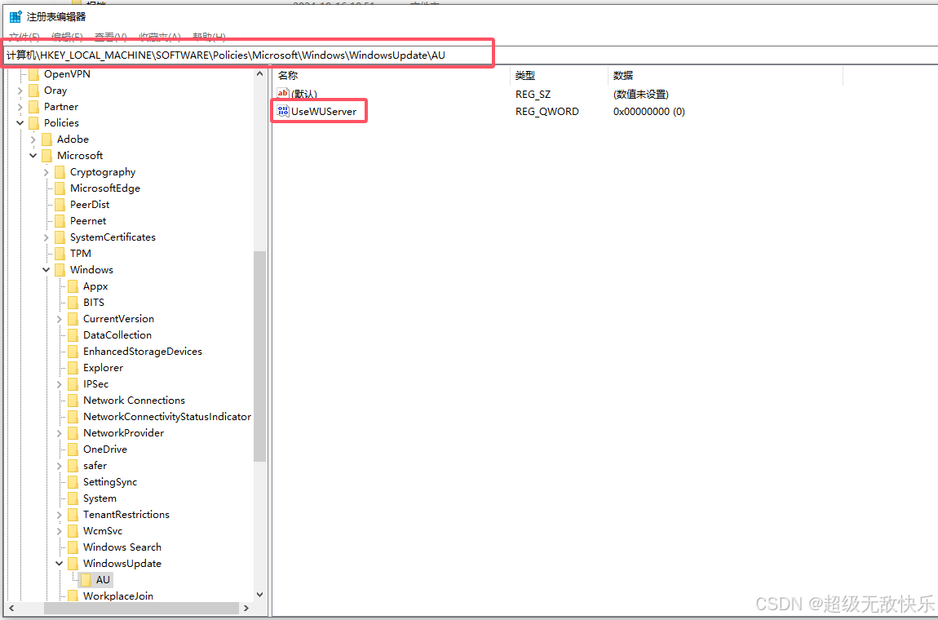Viewport: 938px width, 620px height.
Task: Click the OneDrive folder icon
Action: pos(73,449)
